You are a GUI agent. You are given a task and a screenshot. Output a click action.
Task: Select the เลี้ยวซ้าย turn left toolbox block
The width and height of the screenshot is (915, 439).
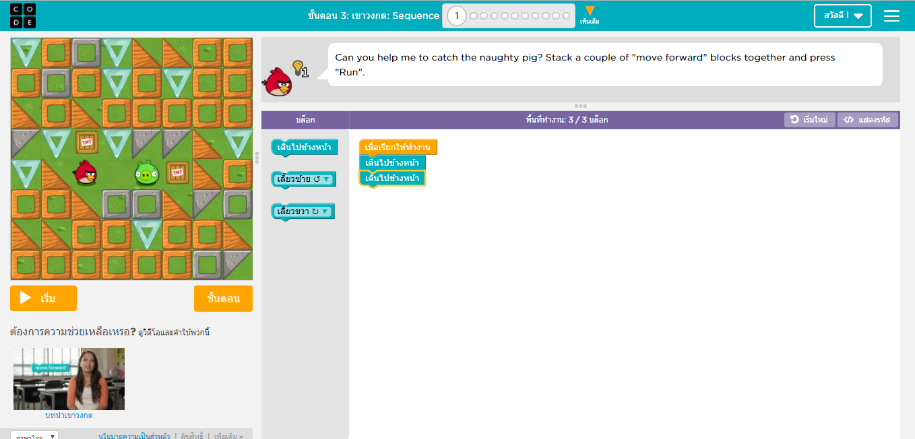pos(303,179)
